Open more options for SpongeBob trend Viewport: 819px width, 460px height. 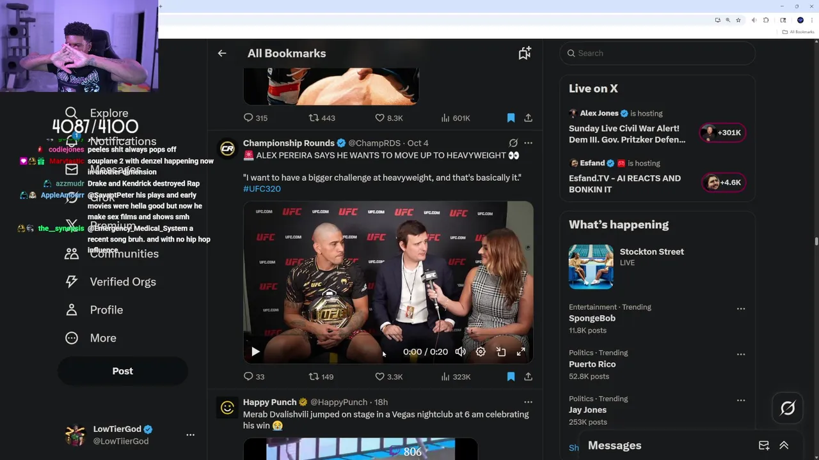(740, 309)
